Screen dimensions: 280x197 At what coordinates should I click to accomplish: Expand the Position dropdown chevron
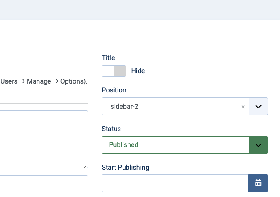[259, 107]
